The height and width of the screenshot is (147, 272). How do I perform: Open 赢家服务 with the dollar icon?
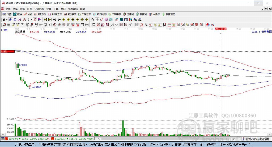169,14
